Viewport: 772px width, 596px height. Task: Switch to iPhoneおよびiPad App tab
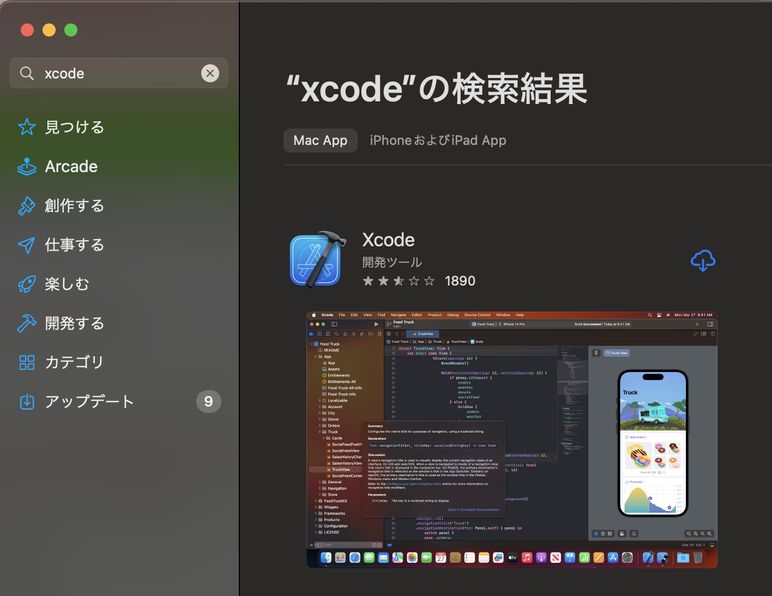point(438,141)
